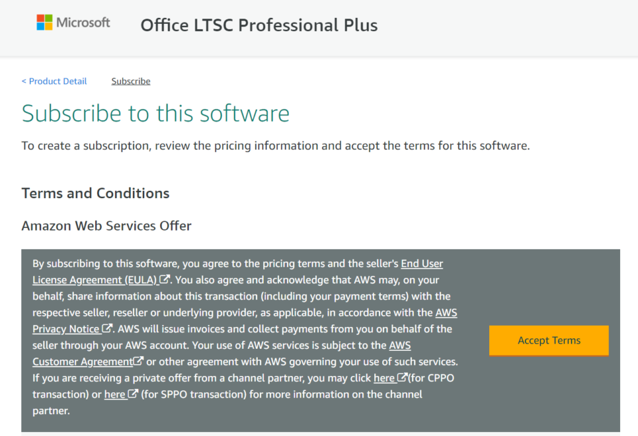Image resolution: width=638 pixels, height=436 pixels.
Task: Click the Terms and Conditions heading
Action: (x=95, y=193)
